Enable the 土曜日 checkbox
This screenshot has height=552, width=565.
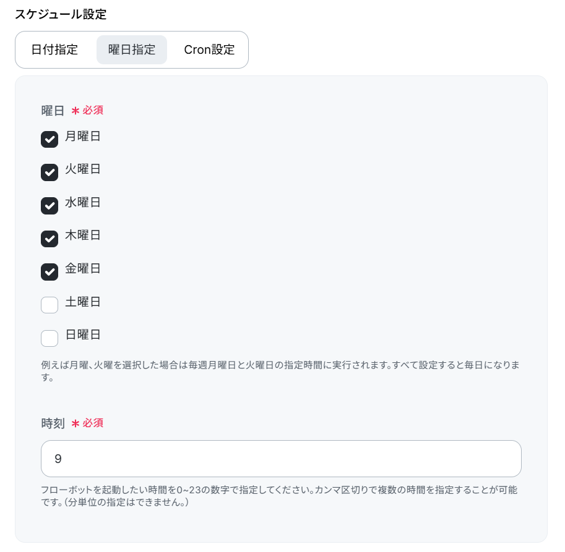(50, 305)
